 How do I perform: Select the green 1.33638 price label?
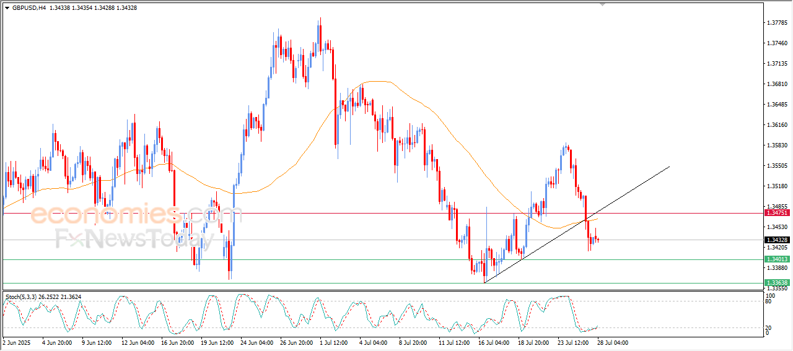[776, 283]
